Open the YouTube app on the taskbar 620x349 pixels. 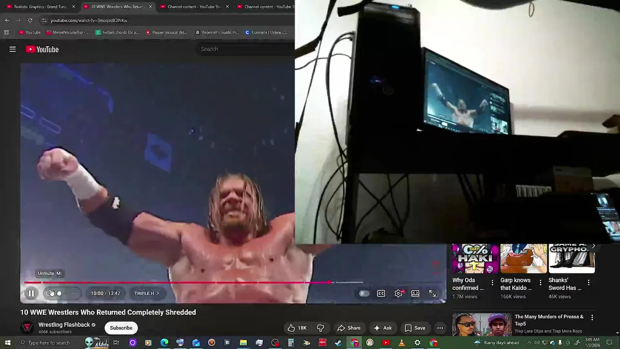[386, 343]
